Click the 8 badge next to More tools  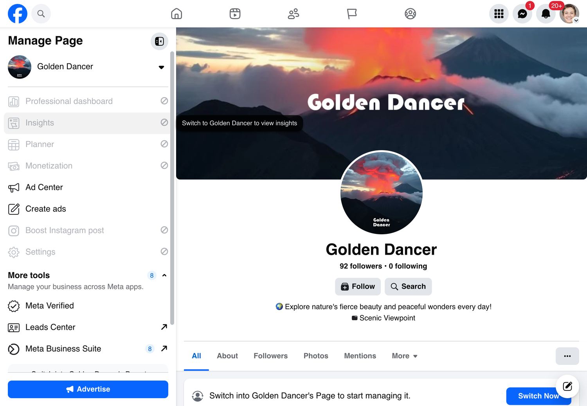tap(152, 275)
